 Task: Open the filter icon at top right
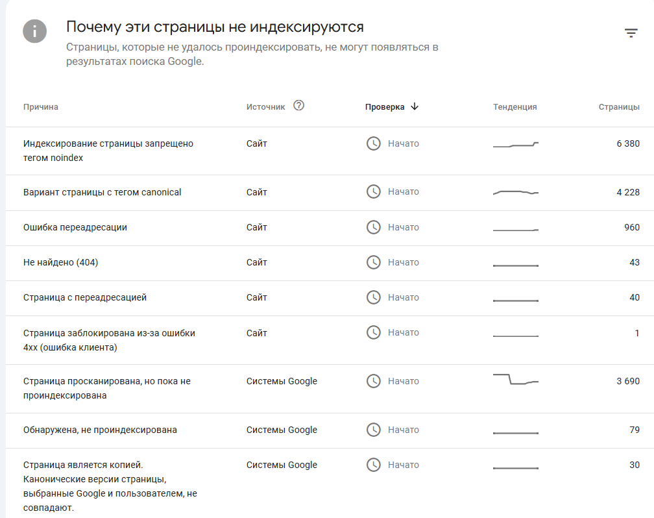click(x=631, y=33)
